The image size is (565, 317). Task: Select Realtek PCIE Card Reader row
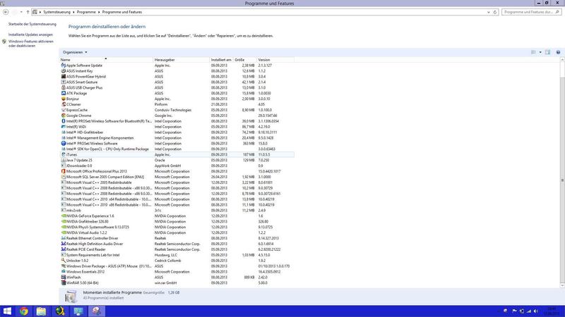point(177,249)
